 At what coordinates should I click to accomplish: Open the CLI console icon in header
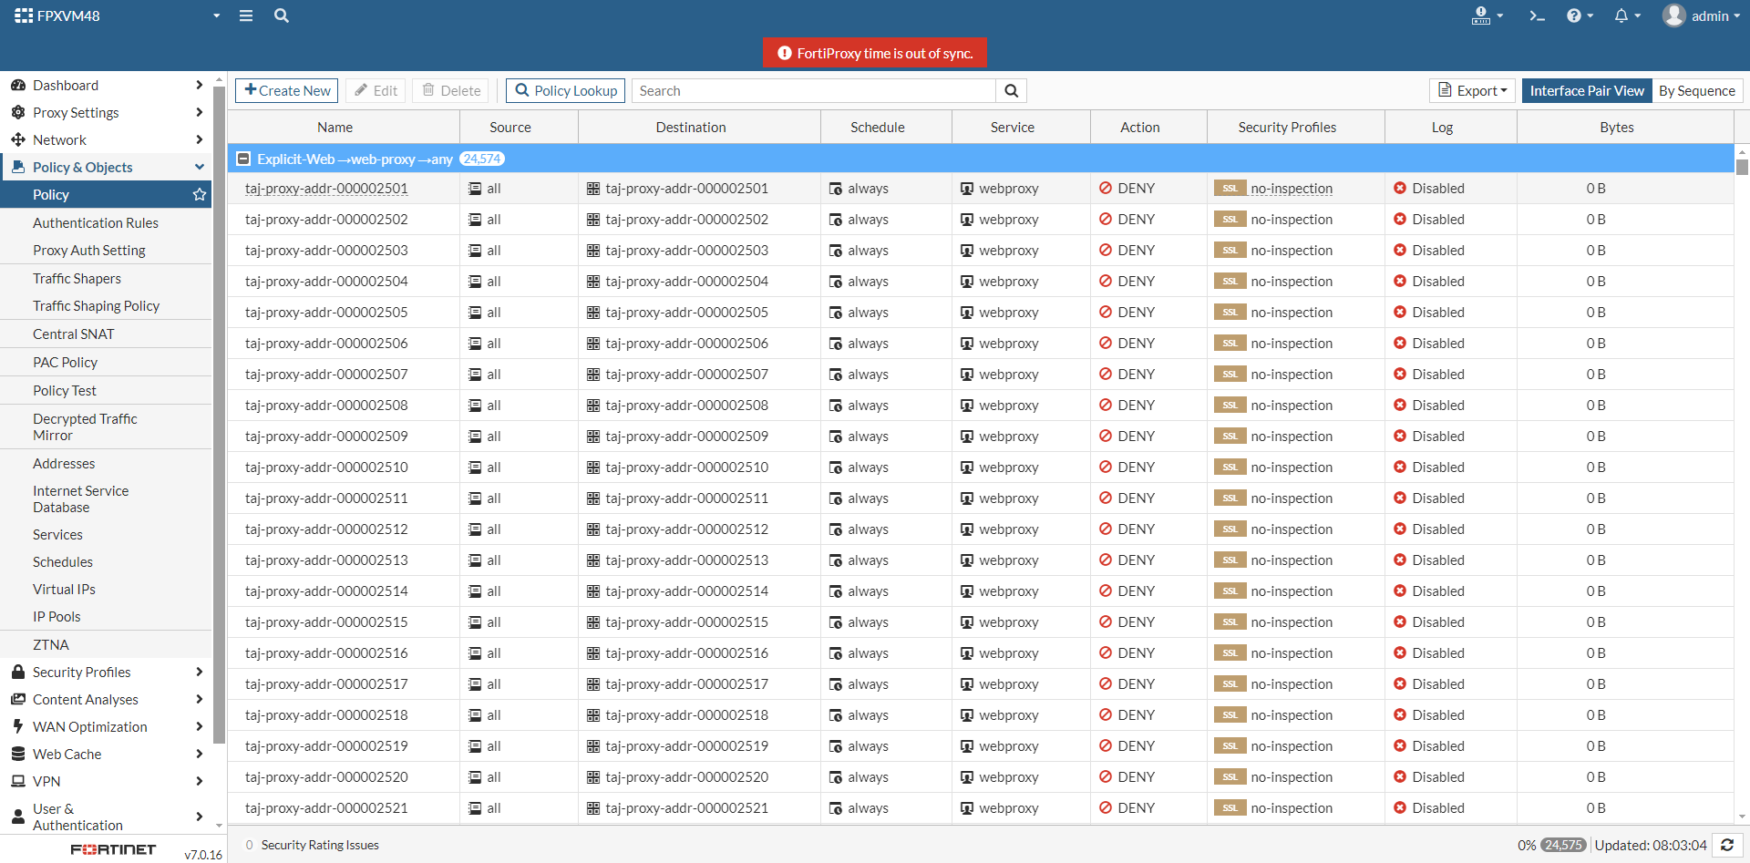tap(1537, 15)
